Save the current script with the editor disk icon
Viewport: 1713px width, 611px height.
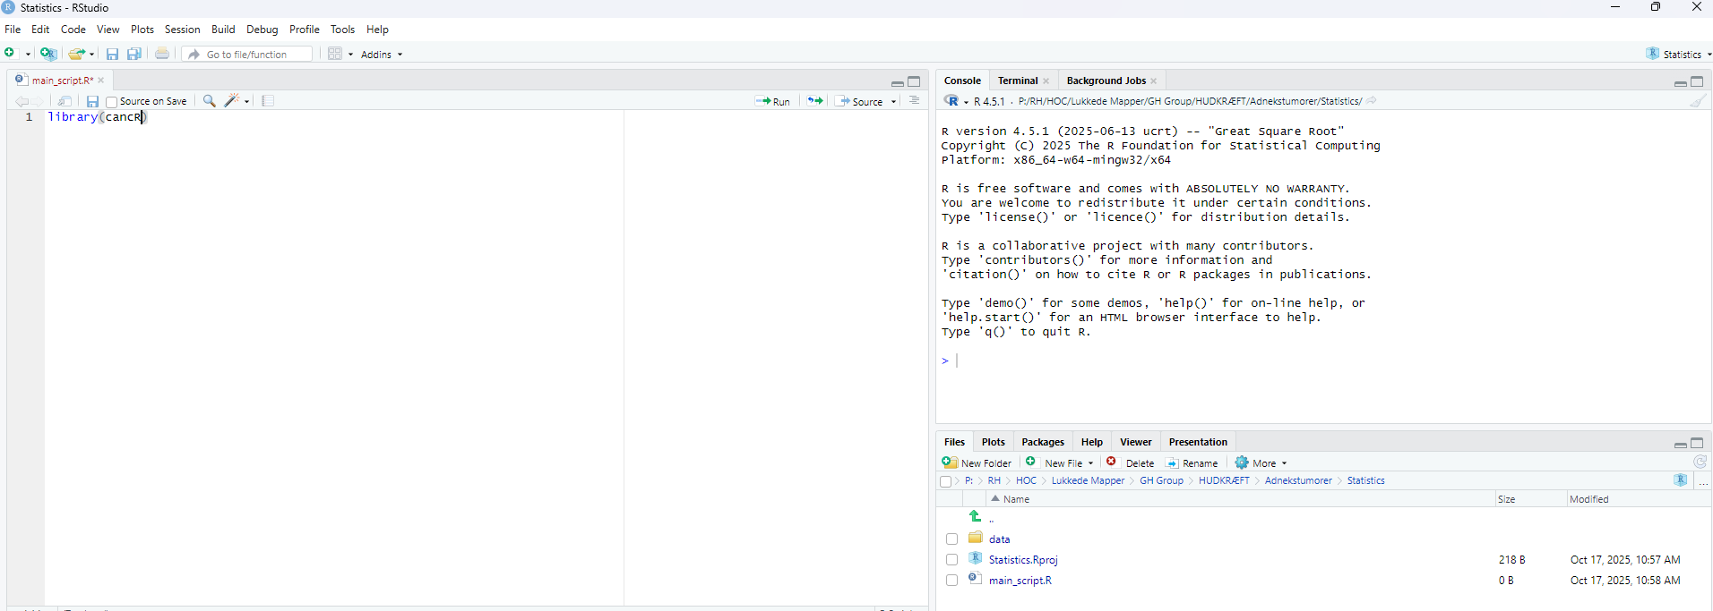click(x=92, y=102)
